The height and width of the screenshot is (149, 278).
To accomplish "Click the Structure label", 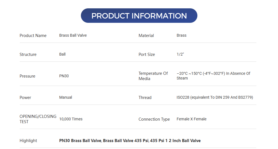I will point(28,54).
